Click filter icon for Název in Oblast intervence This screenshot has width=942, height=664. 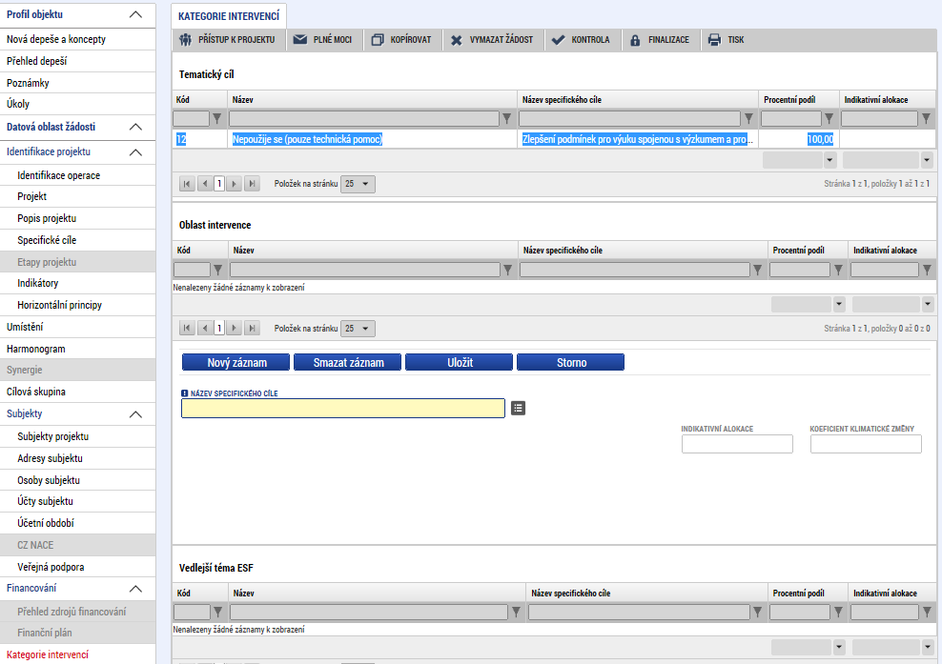[x=507, y=270]
